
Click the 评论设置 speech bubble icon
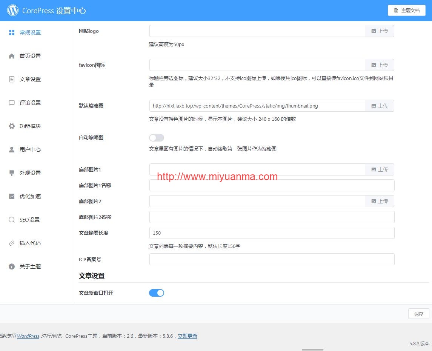tap(12, 103)
